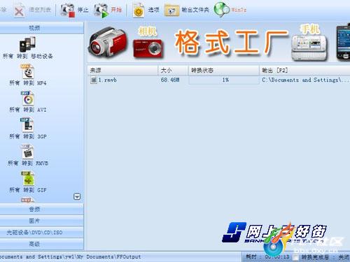The image size is (350, 262).
Task: Click the white 手机 phone image
Action: [309, 48]
